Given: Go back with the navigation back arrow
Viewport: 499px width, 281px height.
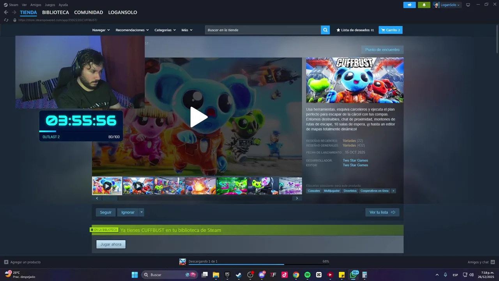Looking at the screenshot, I should click(x=6, y=12).
